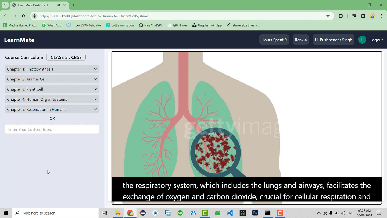Open the GPT 4 Free bookmark

click(x=177, y=25)
